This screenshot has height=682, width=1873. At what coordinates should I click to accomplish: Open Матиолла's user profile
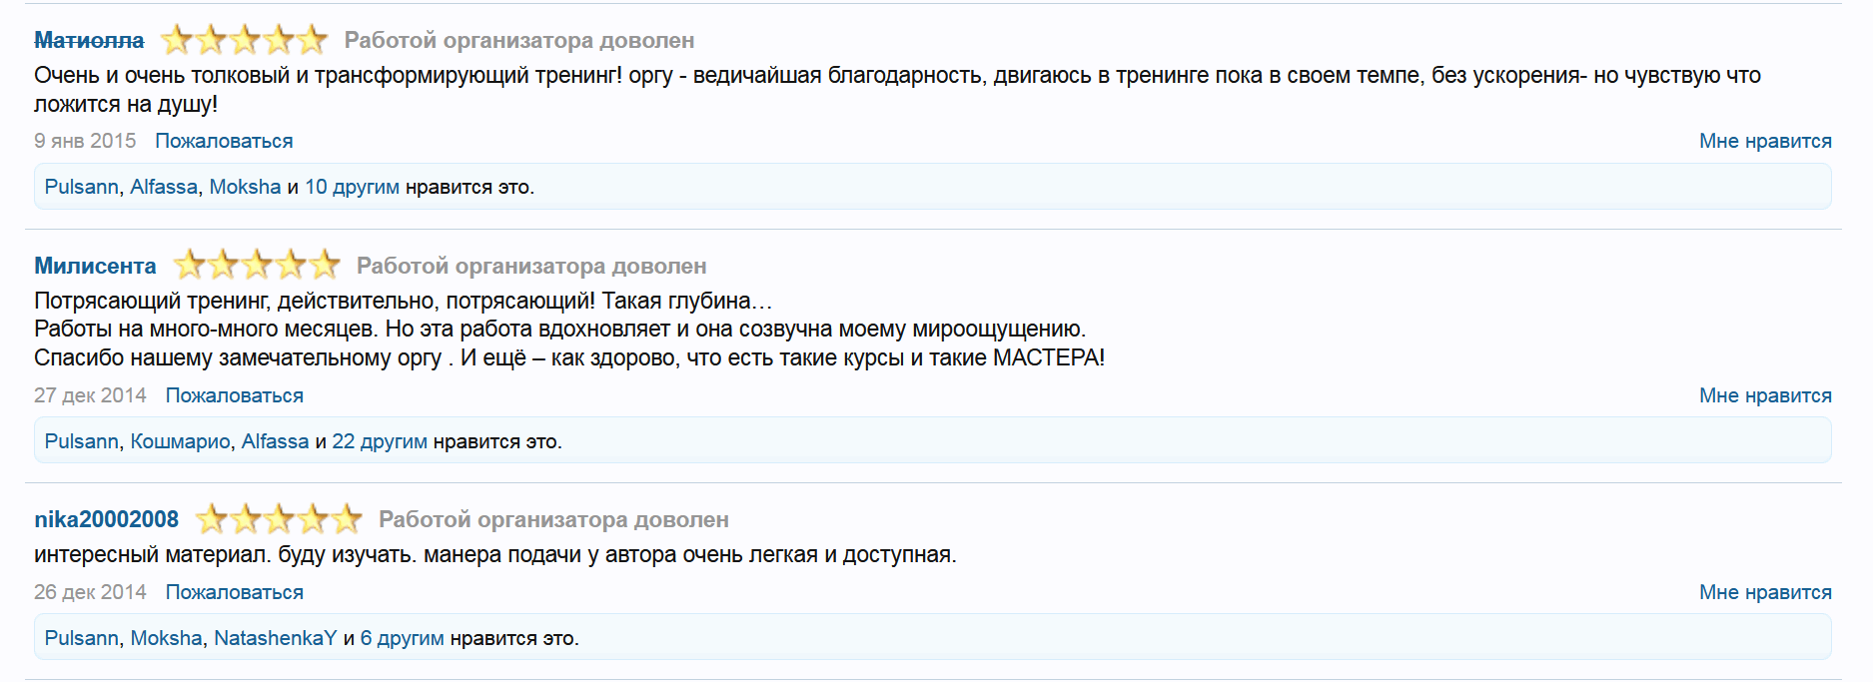coord(89,40)
